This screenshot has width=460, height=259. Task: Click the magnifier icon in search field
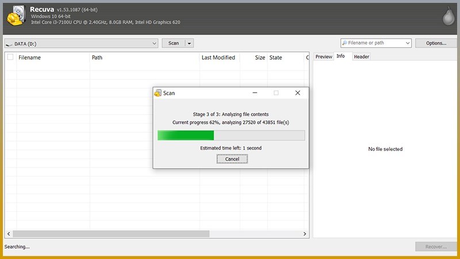click(x=344, y=43)
